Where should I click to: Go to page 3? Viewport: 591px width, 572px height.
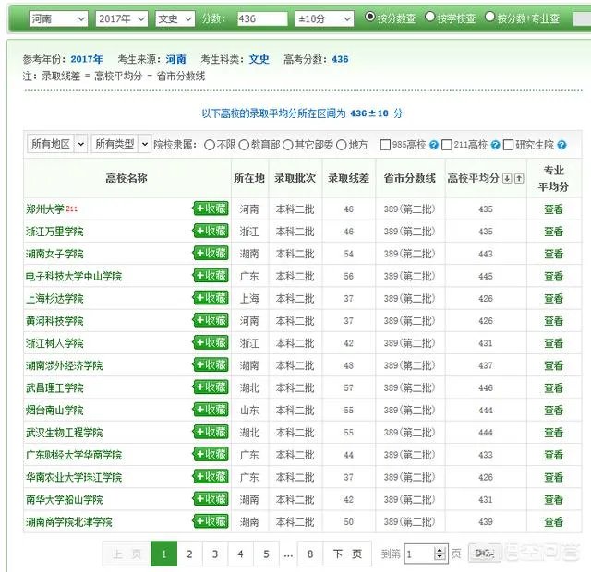(x=215, y=554)
